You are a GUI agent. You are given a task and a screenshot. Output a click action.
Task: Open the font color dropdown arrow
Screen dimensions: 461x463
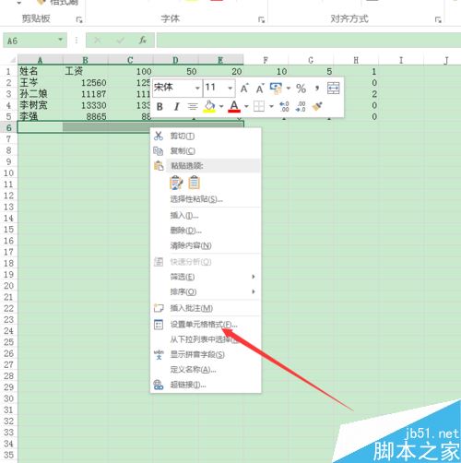point(246,106)
